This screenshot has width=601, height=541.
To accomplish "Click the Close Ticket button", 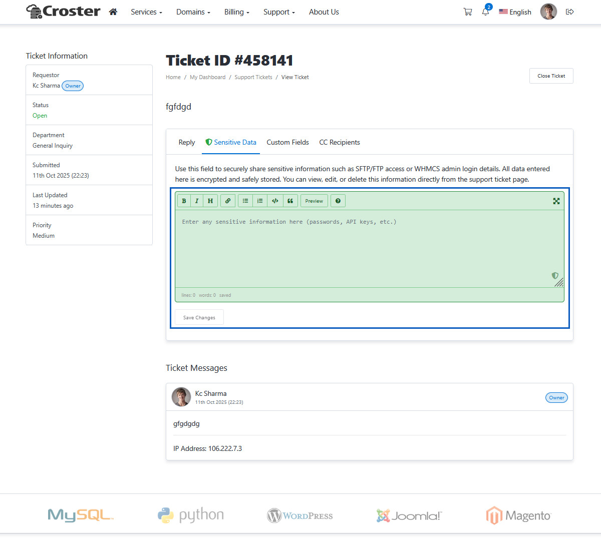I will [x=551, y=76].
